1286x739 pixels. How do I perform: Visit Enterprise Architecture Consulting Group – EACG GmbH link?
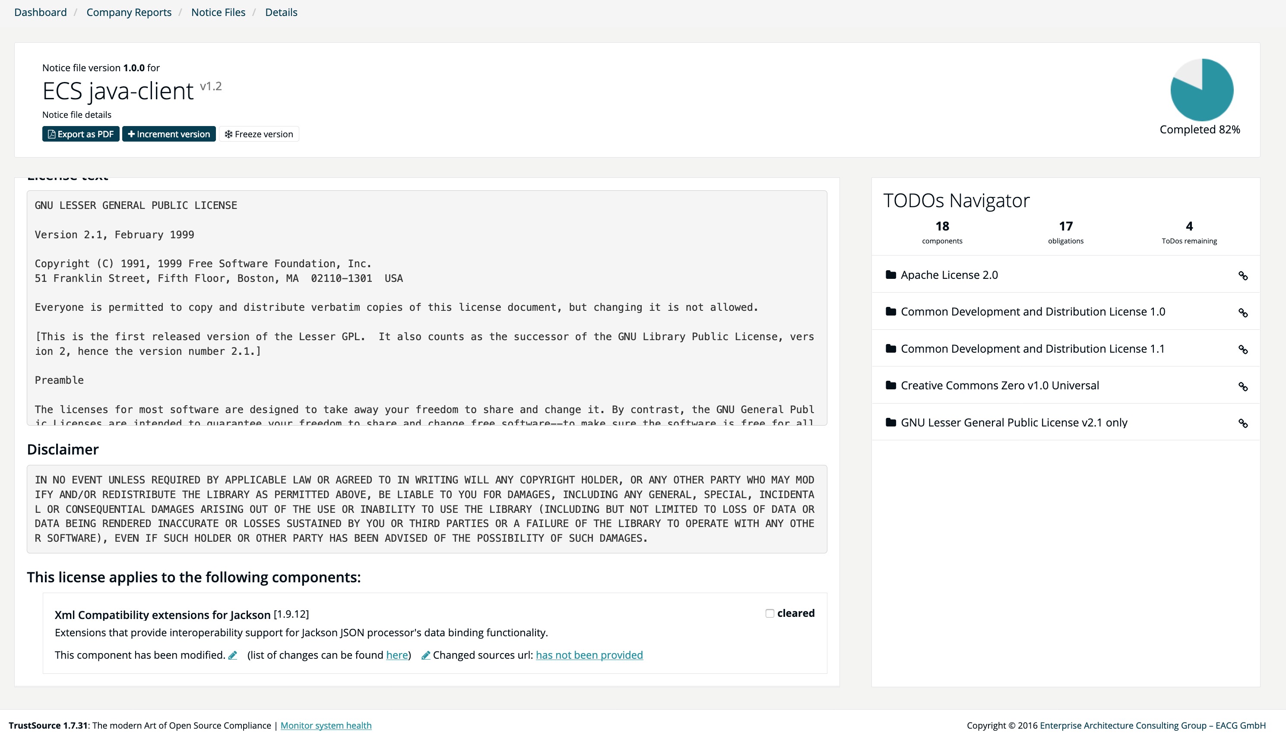tap(1153, 725)
